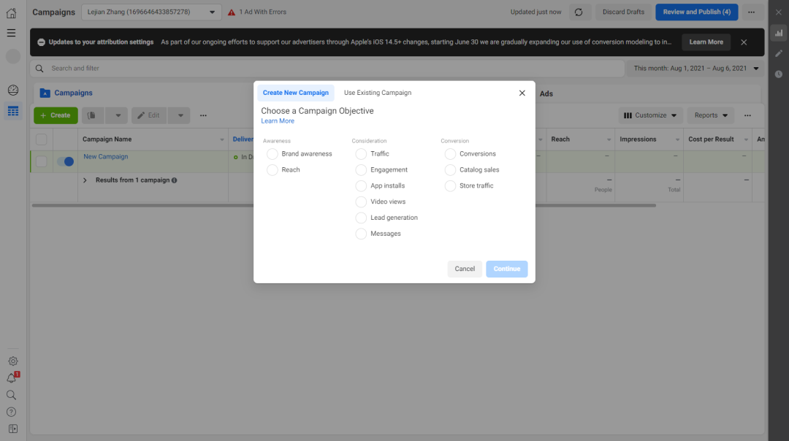Viewport: 789px width, 441px height.
Task: Open the Customize columns dropdown
Action: [651, 115]
